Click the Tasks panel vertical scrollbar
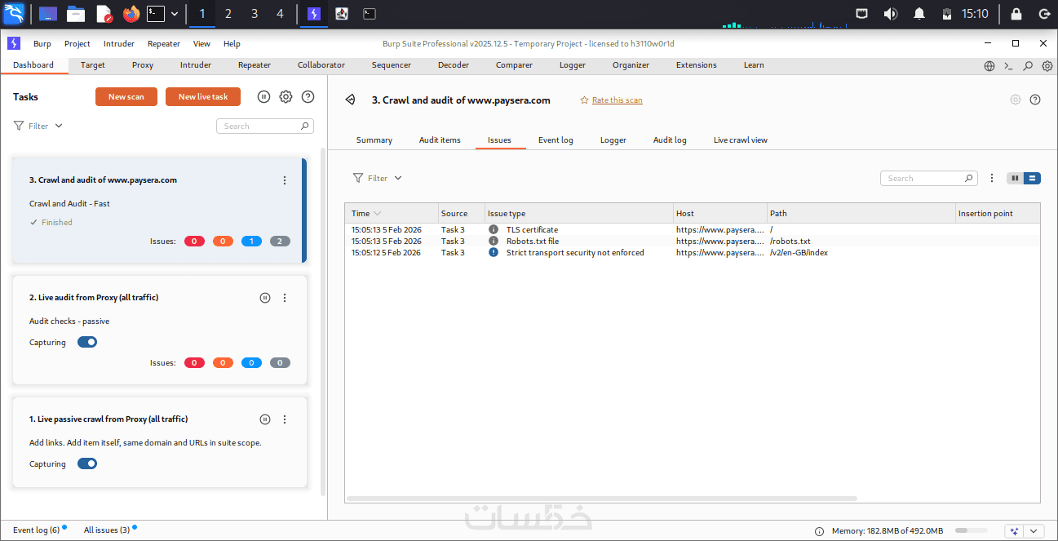The image size is (1058, 541). click(323, 322)
